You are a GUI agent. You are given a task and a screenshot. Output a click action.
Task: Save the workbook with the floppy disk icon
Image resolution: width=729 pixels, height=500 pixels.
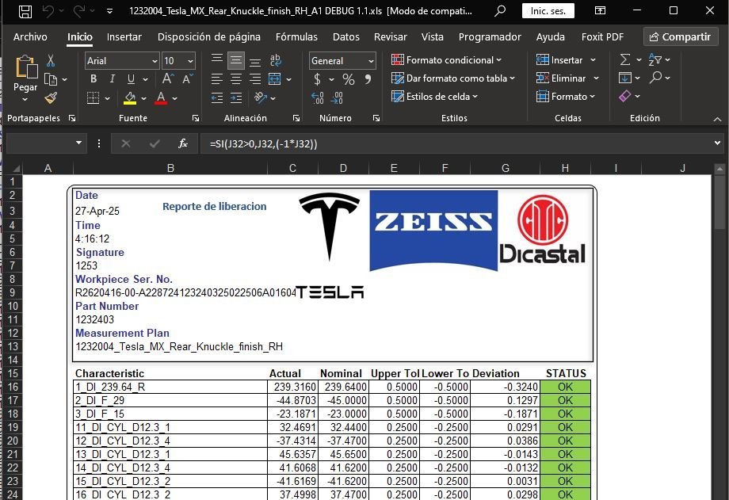pos(25,11)
